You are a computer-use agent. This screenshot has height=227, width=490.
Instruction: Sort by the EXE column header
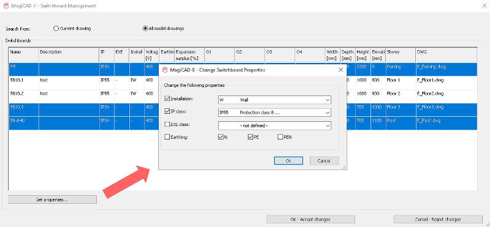(121, 55)
